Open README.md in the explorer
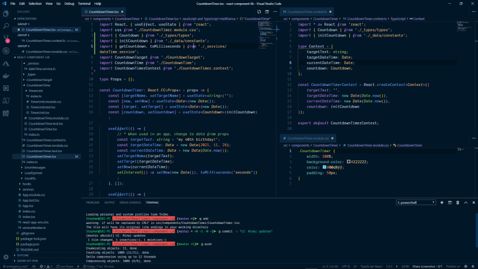This screenshot has width=478, height=269. (29, 250)
